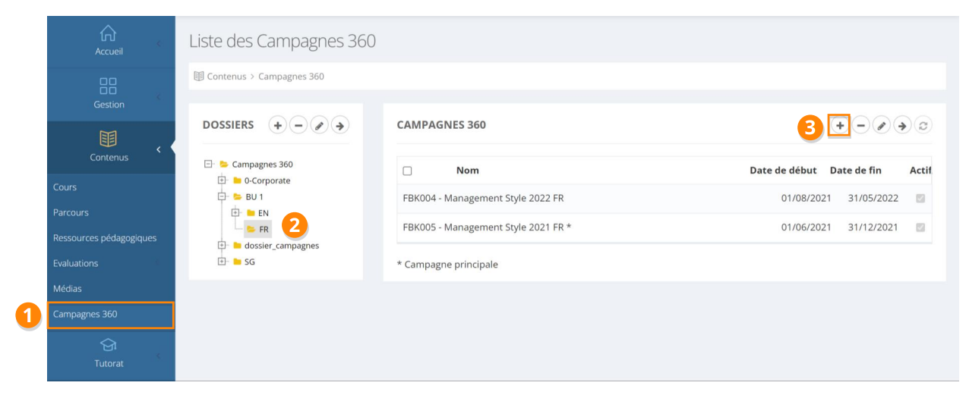The image size is (966, 417).
Task: Open Ressources pédagogiques sidebar item
Action: click(x=105, y=238)
